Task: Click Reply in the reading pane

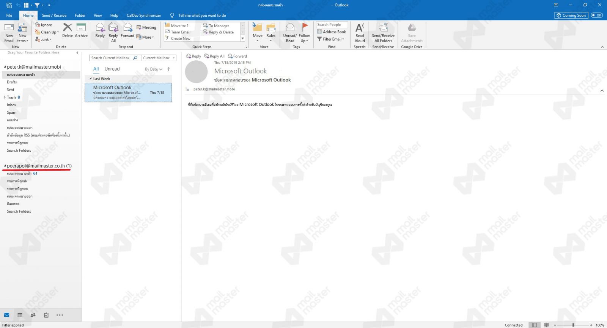Action: [x=193, y=56]
